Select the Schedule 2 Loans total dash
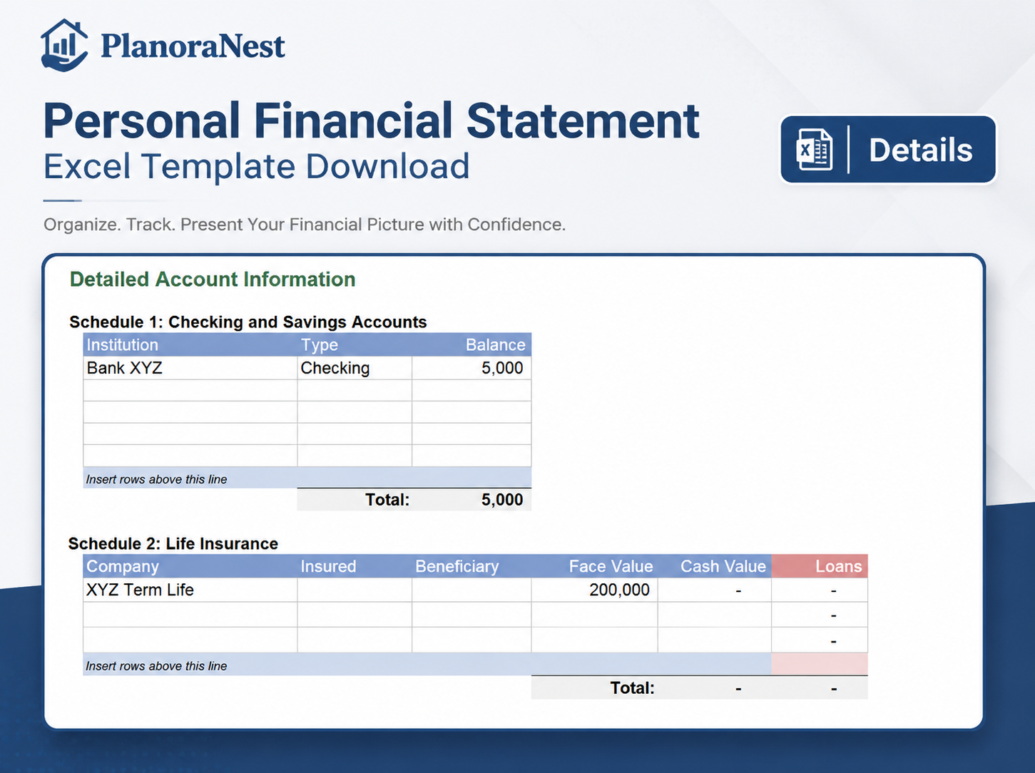 834,688
